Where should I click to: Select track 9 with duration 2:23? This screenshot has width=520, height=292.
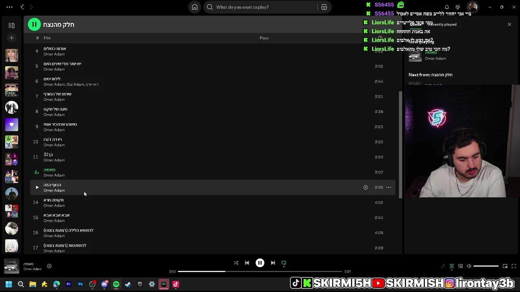pyautogui.click(x=213, y=127)
